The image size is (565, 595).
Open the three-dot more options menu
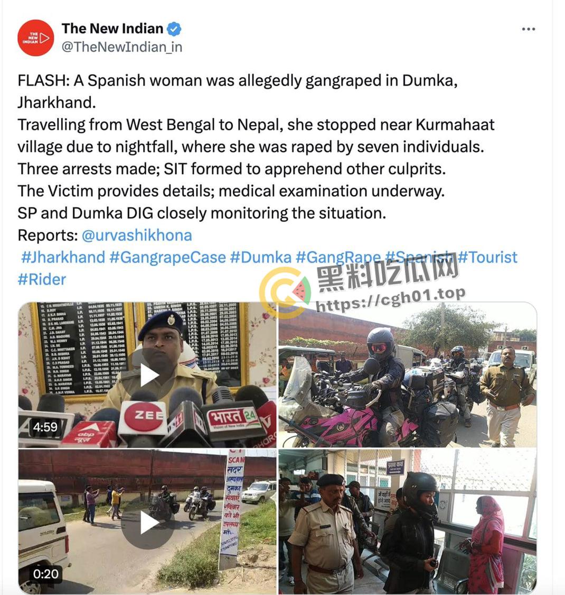click(528, 29)
